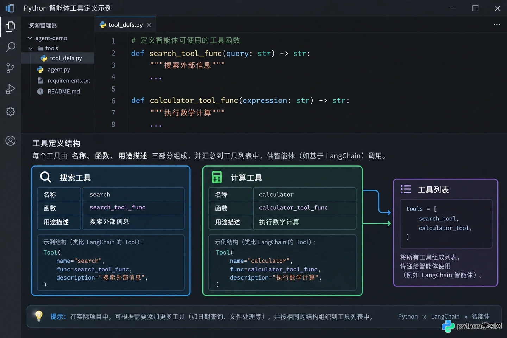Open the Explorer files icon in activity bar

[10, 27]
